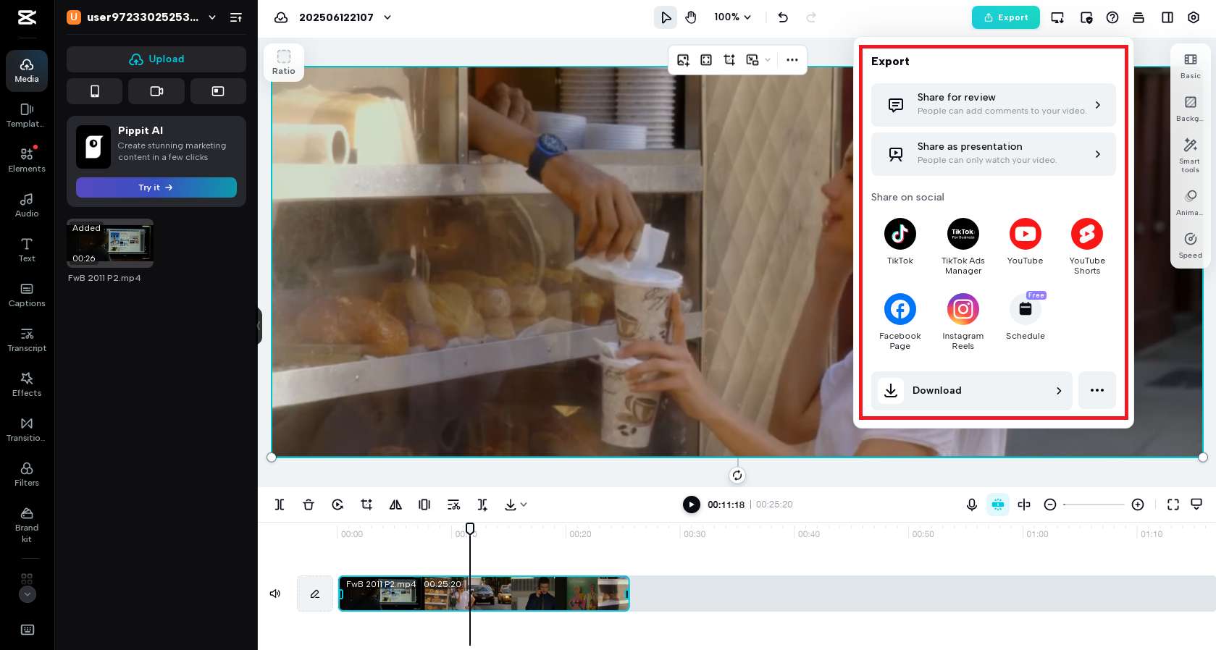Open the 100% zoom level dropdown
1216x650 pixels.
(733, 17)
